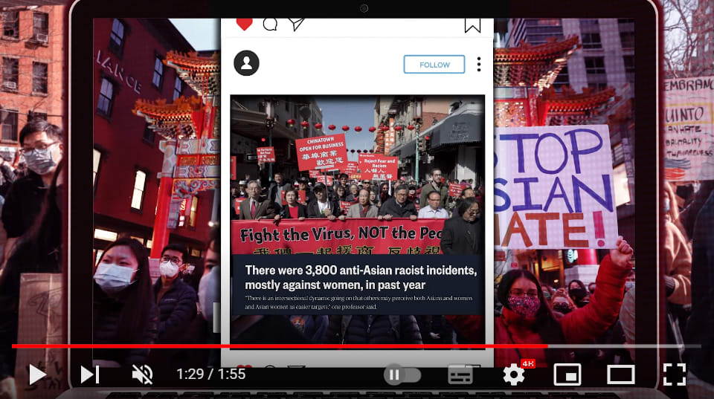Share the post with the paper plane icon
Viewport: 714px width, 399px height.
coord(297,24)
